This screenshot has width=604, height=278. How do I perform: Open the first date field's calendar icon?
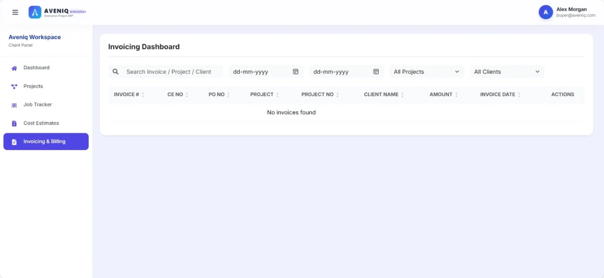point(296,72)
